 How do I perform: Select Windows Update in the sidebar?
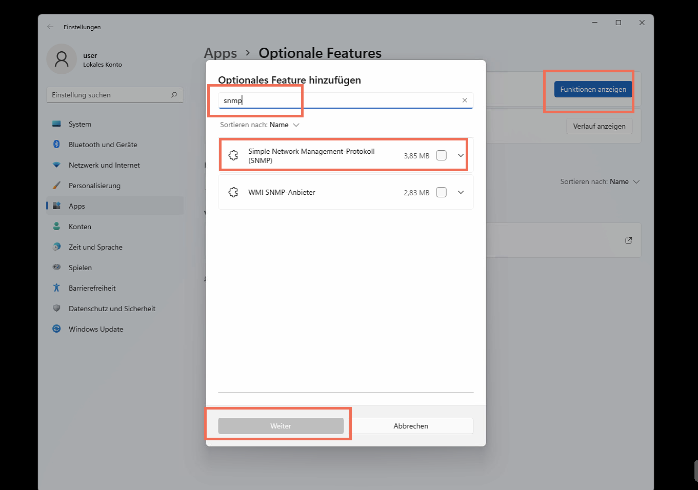click(96, 329)
